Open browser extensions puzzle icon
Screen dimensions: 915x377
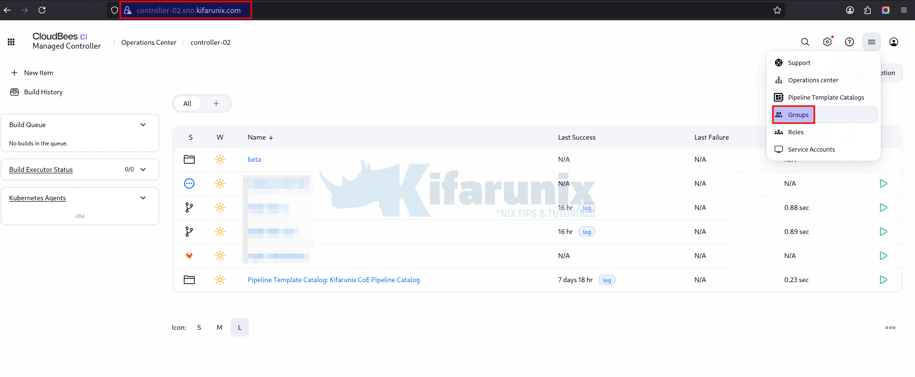coord(867,10)
